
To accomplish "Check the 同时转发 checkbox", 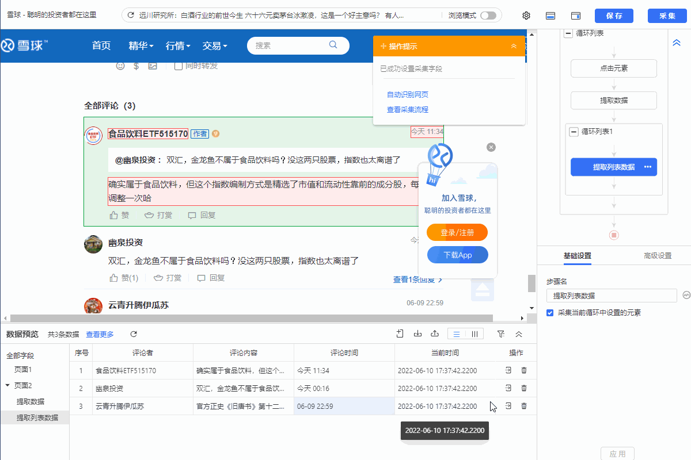I will tap(179, 66).
